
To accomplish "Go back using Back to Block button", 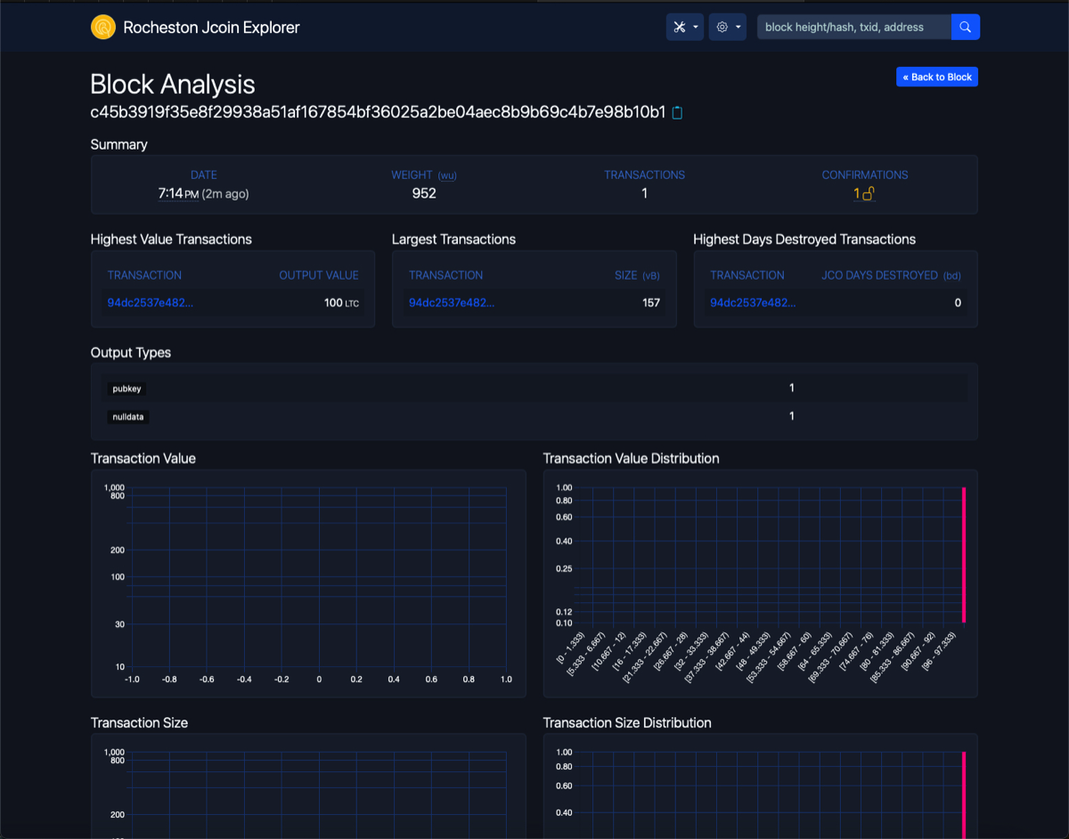I will 937,77.
